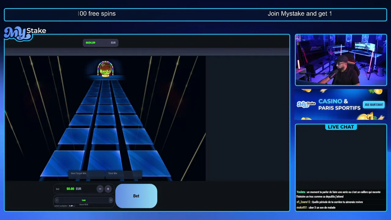Screen dimensions: 391x220
Task: Decrease the bet with the minus button
Action: pos(100,189)
